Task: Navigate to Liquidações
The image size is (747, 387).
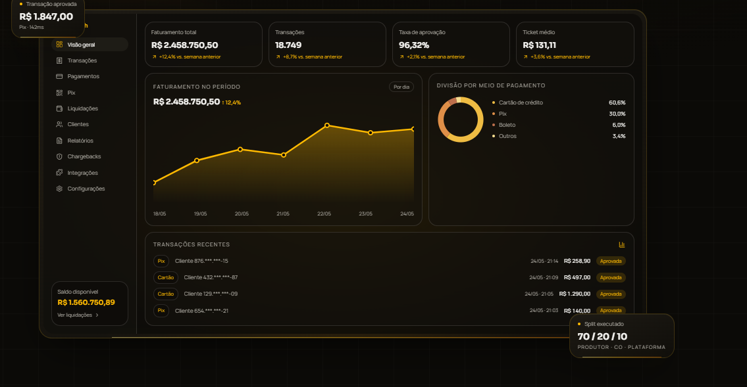Action: click(x=90, y=108)
